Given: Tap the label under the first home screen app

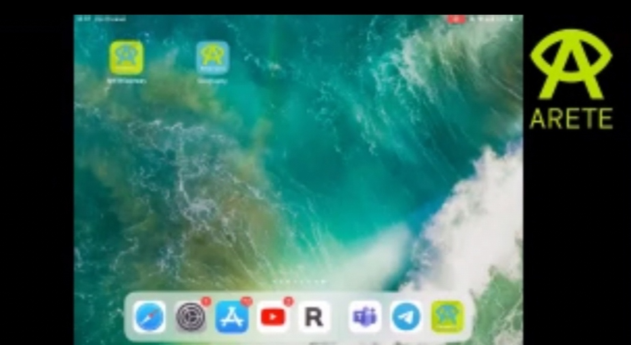Looking at the screenshot, I should [x=127, y=81].
